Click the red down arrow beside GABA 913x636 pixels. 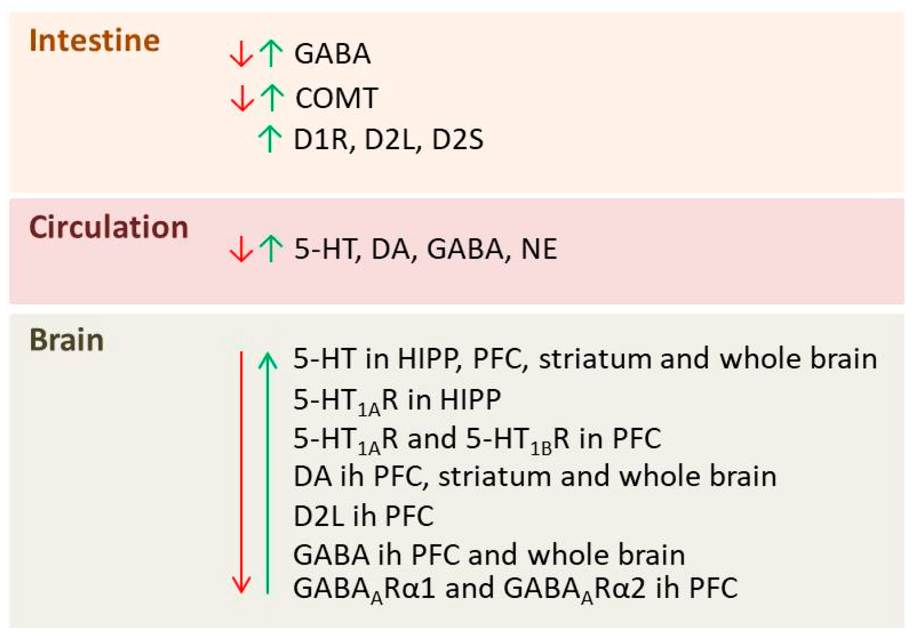(x=241, y=54)
